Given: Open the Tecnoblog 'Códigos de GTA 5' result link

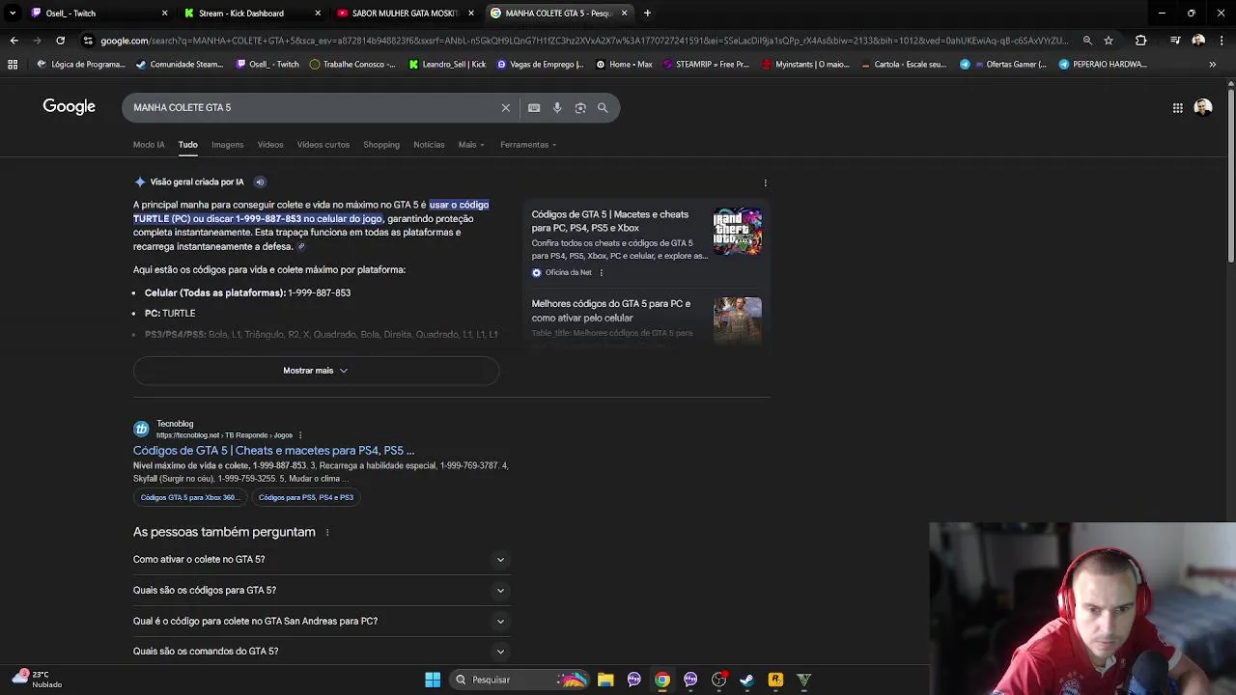Looking at the screenshot, I should tap(273, 451).
